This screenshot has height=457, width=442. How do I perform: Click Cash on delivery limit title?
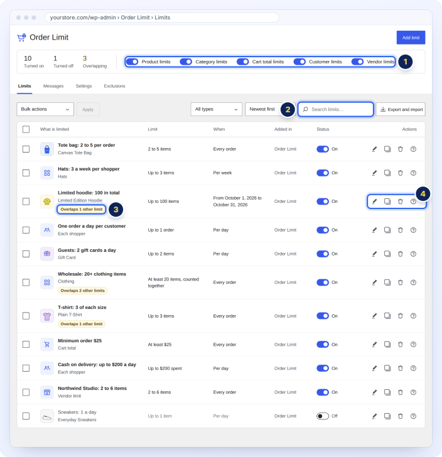(x=97, y=365)
